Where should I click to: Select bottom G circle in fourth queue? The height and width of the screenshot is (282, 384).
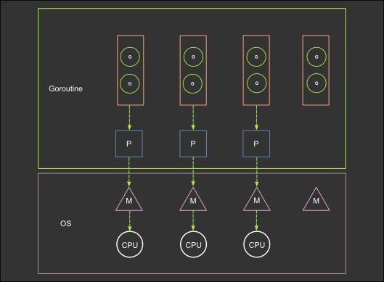point(316,83)
